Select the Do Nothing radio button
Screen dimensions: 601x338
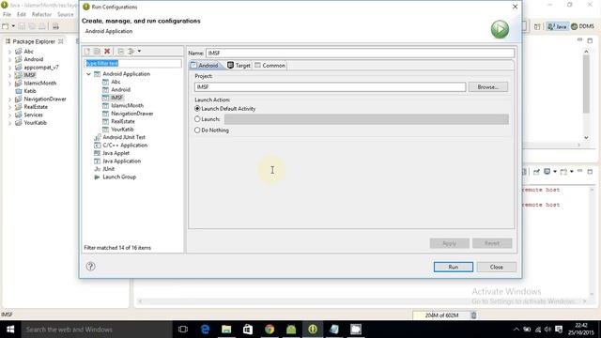tap(197, 131)
